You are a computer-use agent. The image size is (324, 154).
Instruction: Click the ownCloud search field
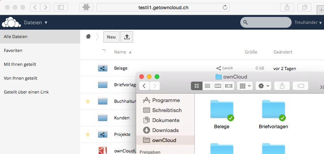click(266, 22)
